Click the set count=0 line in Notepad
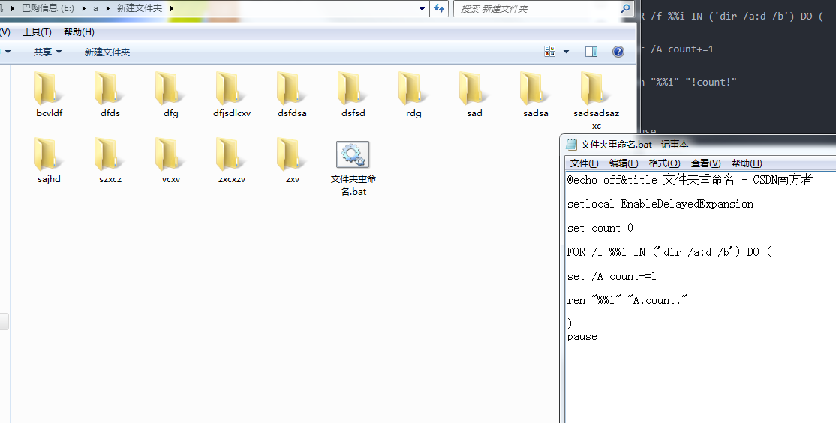This screenshot has width=836, height=423. (x=600, y=228)
